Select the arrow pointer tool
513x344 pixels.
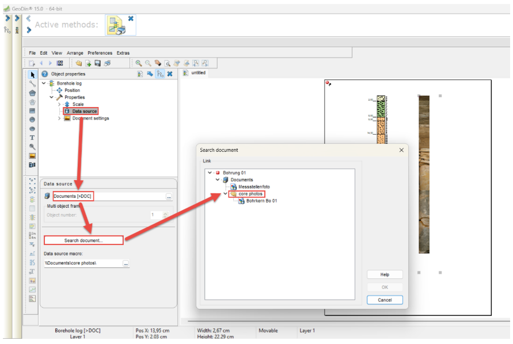pos(32,74)
